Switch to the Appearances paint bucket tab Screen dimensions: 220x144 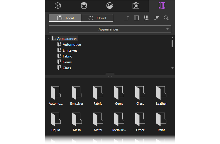point(84,6)
